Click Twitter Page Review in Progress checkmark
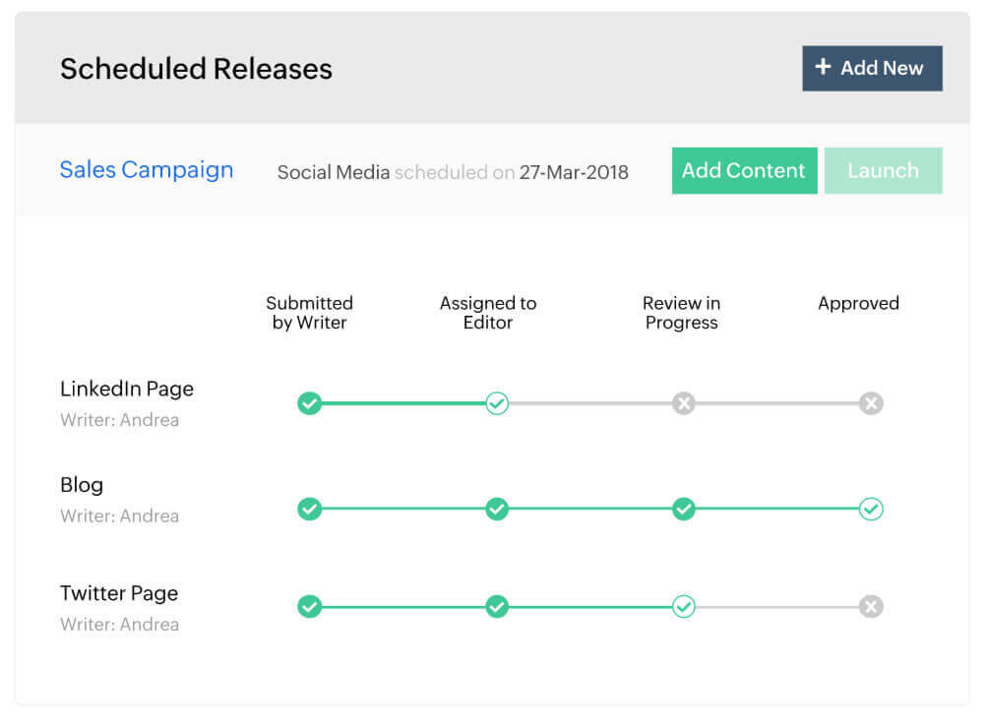This screenshot has width=984, height=728. pos(684,607)
